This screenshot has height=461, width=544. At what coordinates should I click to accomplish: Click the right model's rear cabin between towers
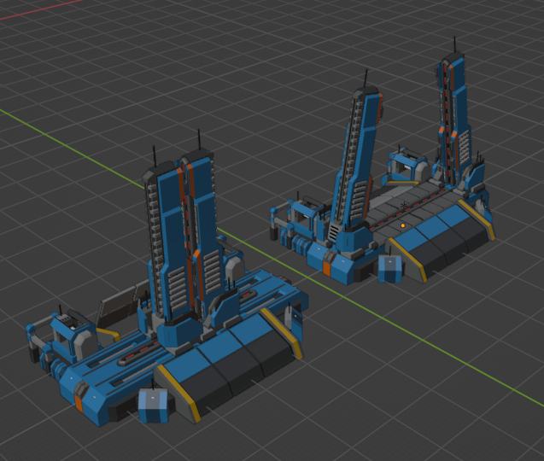(407, 166)
